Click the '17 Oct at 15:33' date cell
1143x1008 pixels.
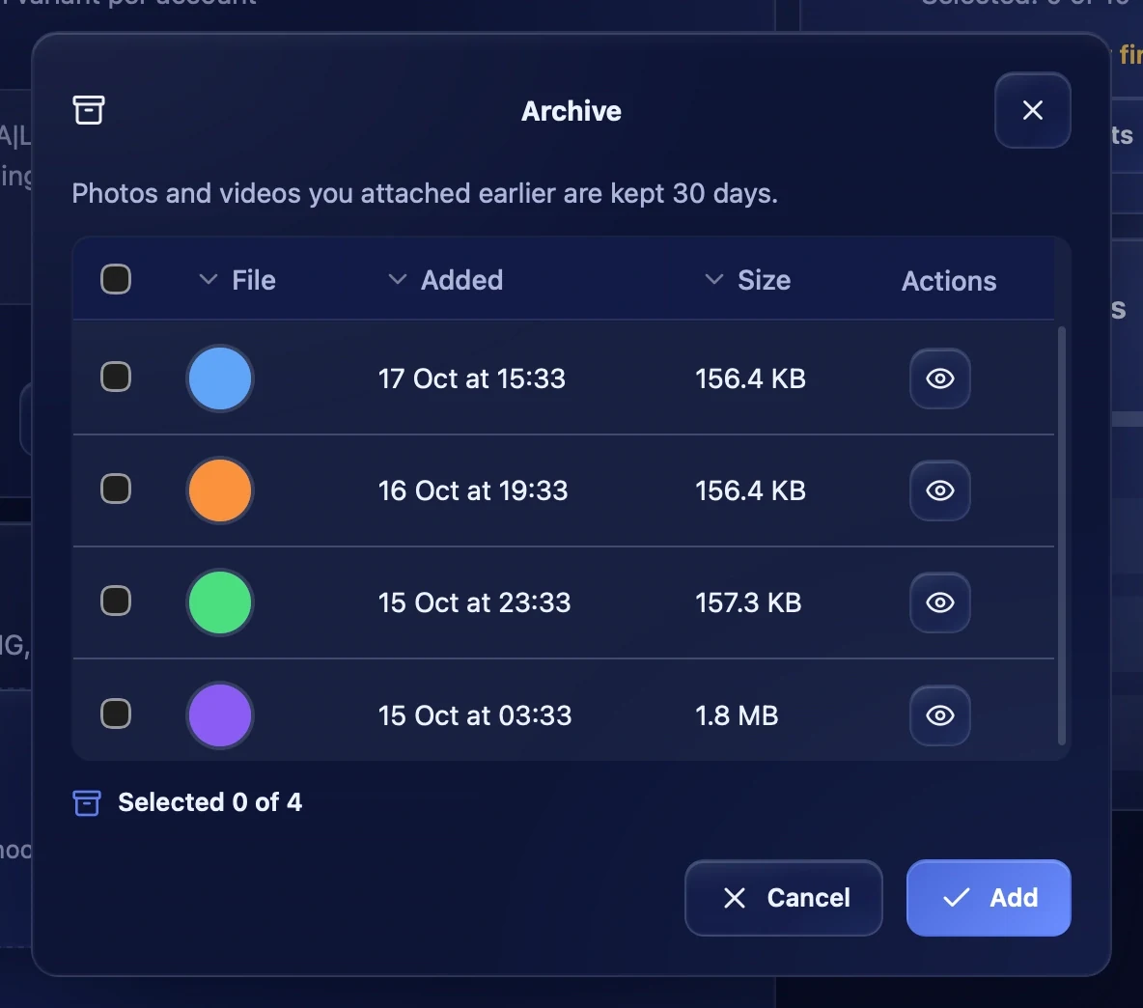472,379
